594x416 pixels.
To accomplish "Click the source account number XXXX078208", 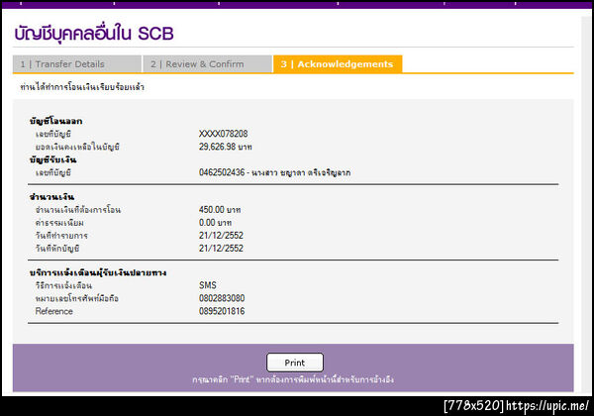I will click(223, 134).
